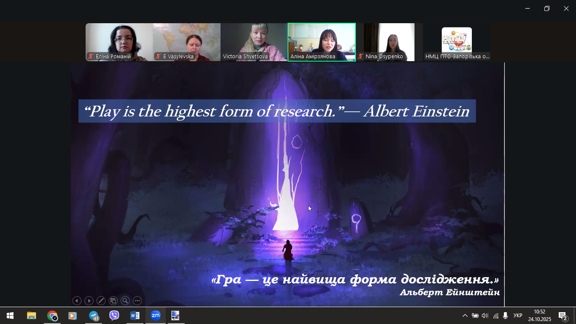
Task: Select Аліна Амірзянова's active speaker video
Action: click(322, 42)
